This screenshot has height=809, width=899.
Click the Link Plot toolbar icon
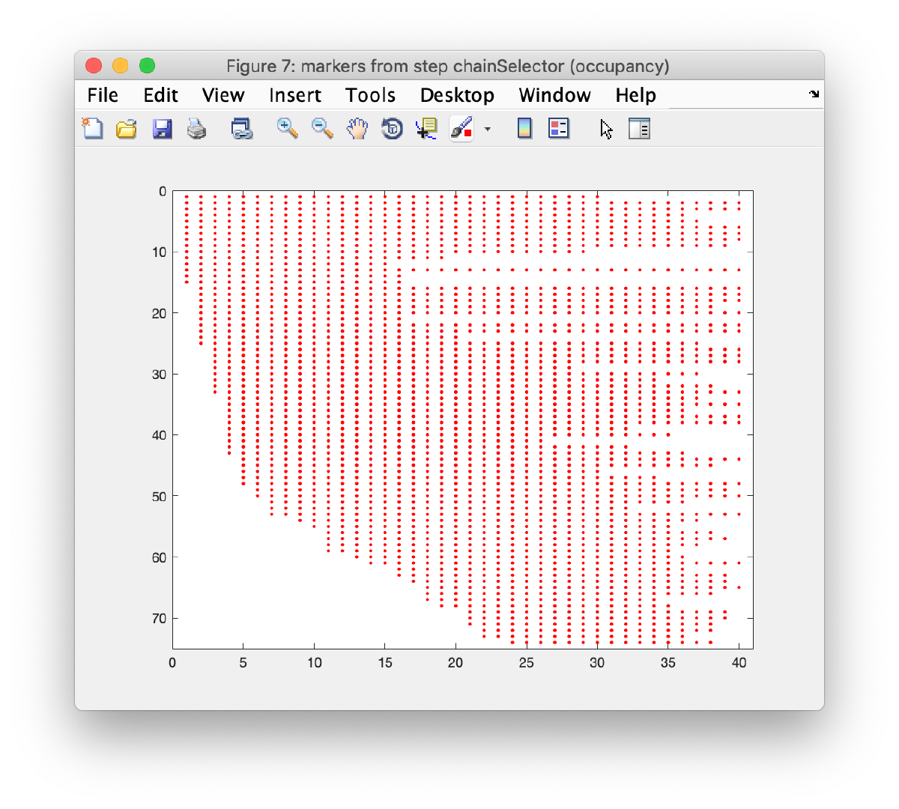(241, 128)
